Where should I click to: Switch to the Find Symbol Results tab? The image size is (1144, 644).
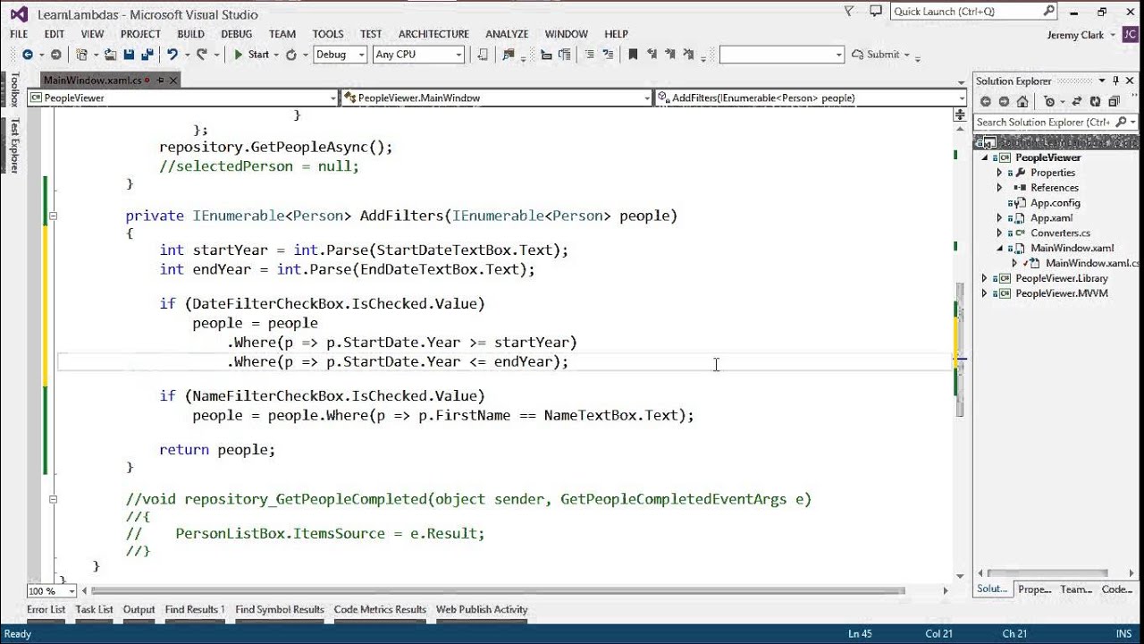280,610
